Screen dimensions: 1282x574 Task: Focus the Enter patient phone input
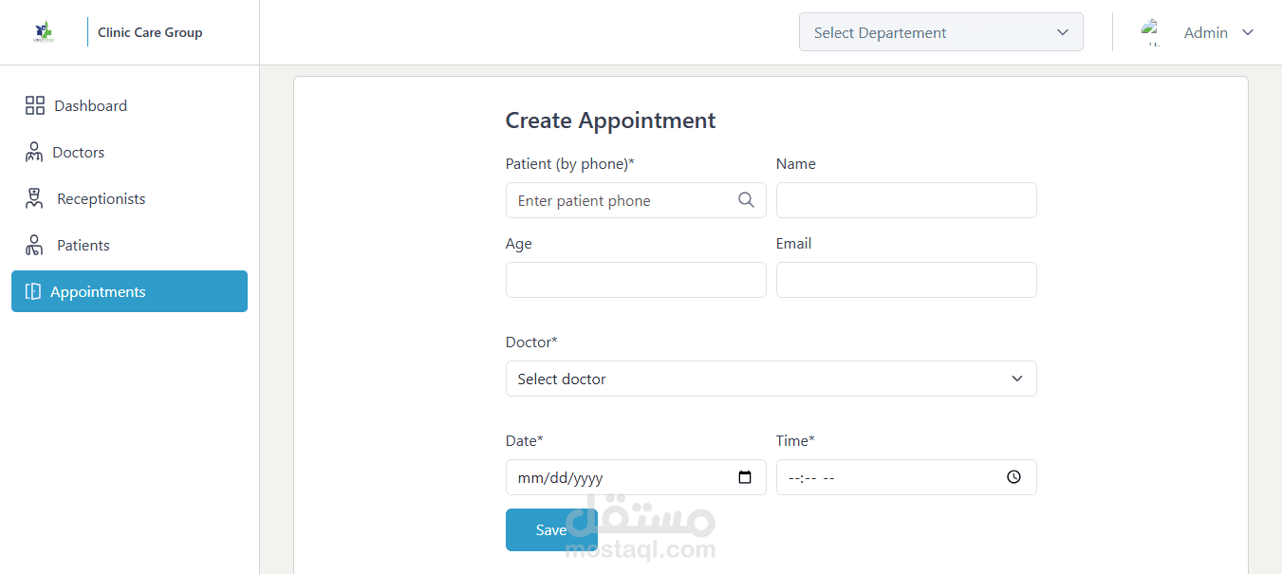pos(622,200)
